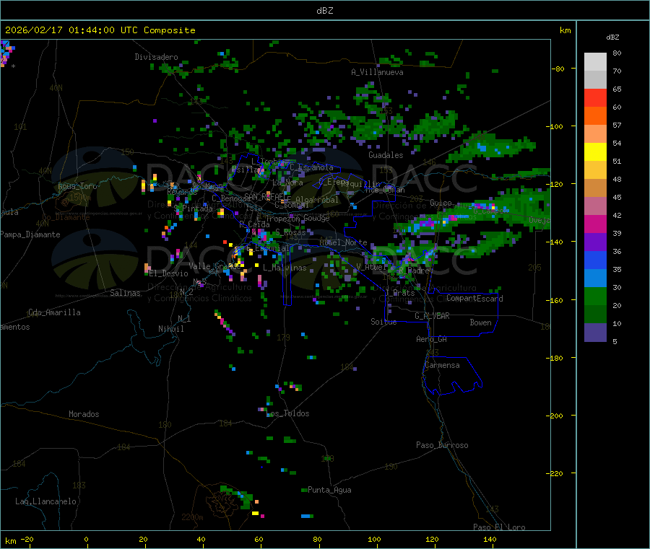Click the purple 5-10 dBZ legend swatch
This screenshot has width=650, height=549.
point(595,333)
